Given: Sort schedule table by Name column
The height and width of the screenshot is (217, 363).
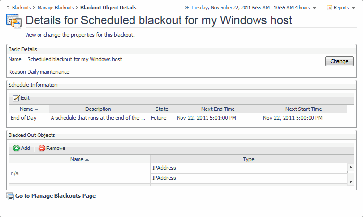Looking at the screenshot, I should coord(29,109).
